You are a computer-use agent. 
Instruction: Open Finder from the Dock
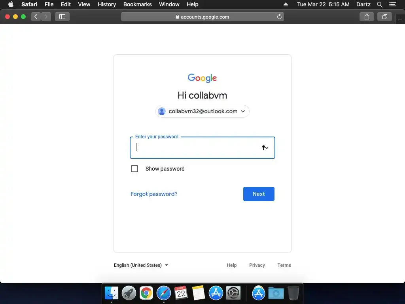112,293
